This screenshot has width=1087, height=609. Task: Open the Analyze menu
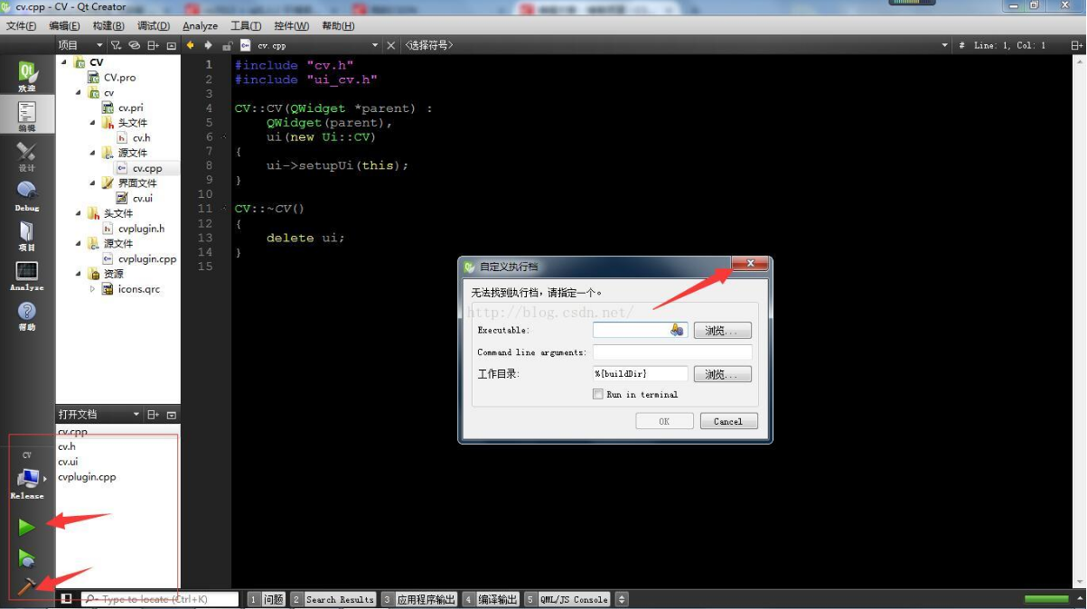click(200, 26)
